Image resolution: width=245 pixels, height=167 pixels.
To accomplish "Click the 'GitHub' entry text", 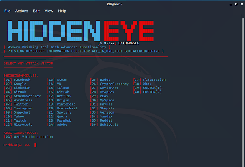I will coord(20,92).
